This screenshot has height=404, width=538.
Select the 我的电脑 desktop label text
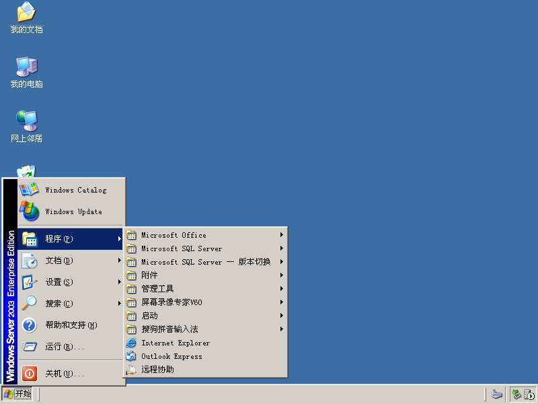click(26, 84)
